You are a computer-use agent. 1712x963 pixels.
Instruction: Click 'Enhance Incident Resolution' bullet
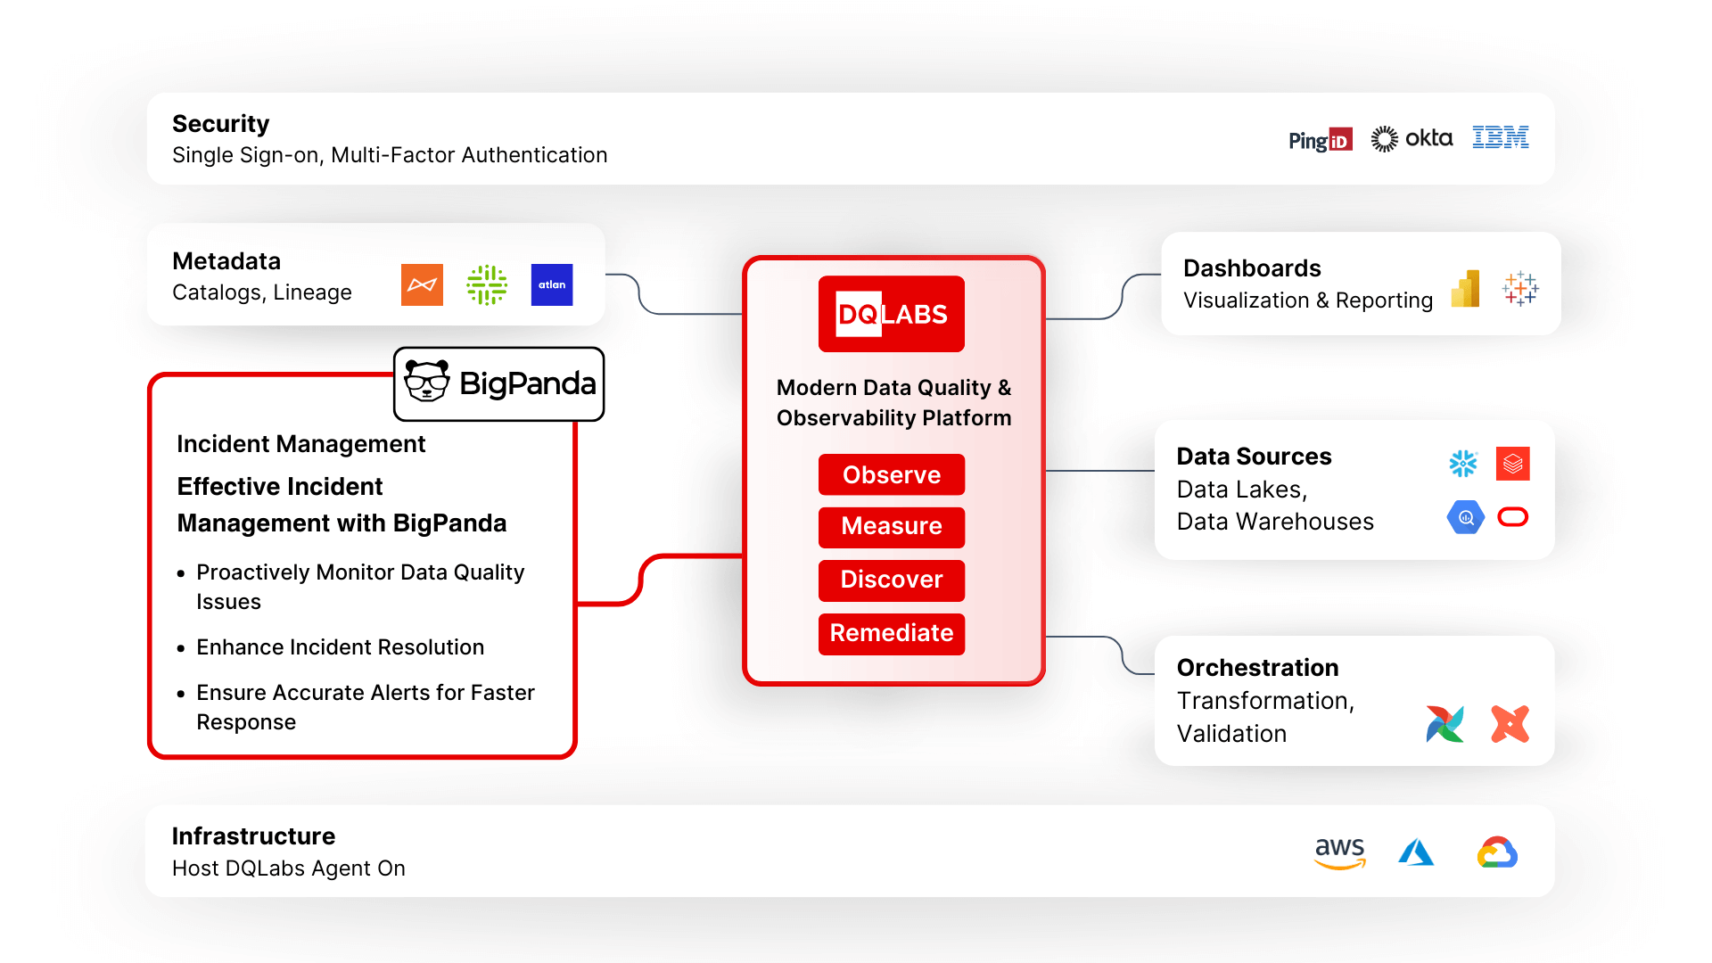click(340, 647)
